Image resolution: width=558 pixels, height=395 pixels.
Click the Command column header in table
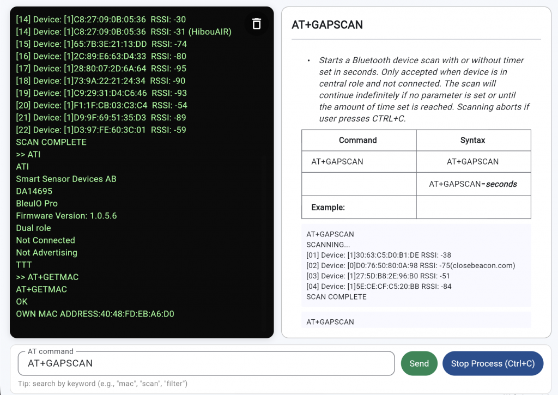(x=358, y=141)
